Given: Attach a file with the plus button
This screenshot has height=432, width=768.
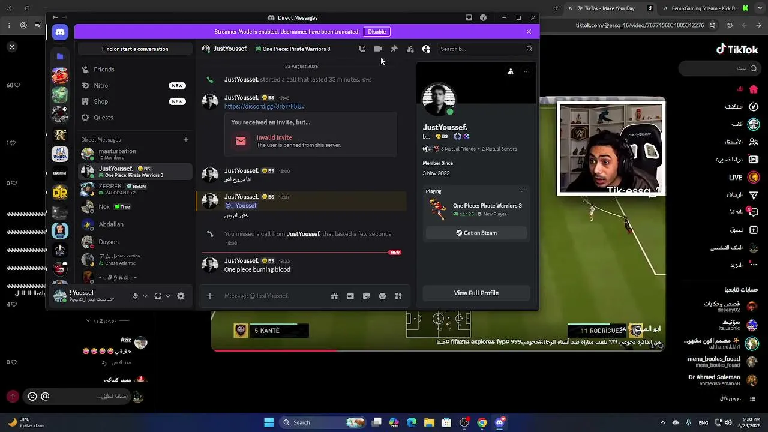Looking at the screenshot, I should [210, 296].
